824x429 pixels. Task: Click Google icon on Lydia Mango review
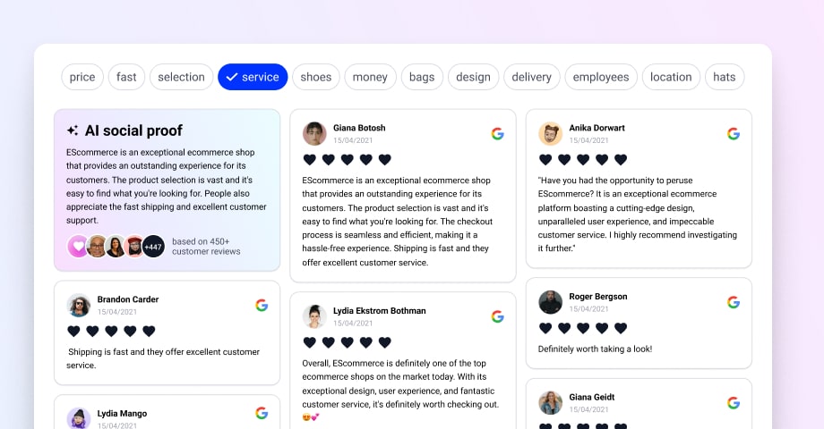(x=262, y=413)
